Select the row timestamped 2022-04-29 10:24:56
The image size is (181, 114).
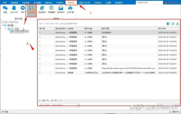pos(109,41)
